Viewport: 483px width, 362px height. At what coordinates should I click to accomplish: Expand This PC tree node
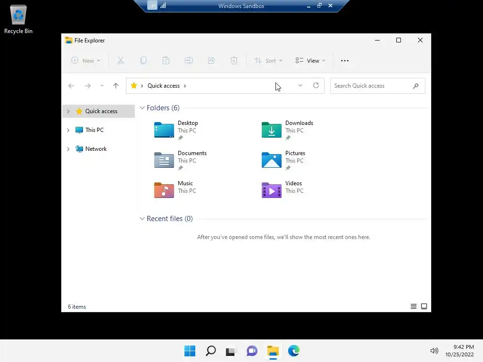click(x=68, y=130)
